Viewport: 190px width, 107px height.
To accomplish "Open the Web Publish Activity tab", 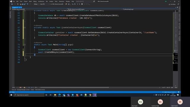I will coord(40,89).
